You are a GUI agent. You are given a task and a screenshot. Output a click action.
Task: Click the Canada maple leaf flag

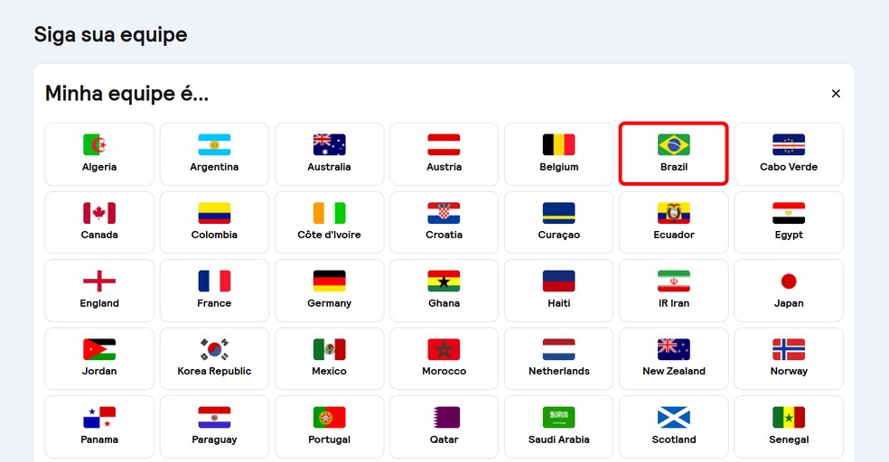click(x=99, y=214)
